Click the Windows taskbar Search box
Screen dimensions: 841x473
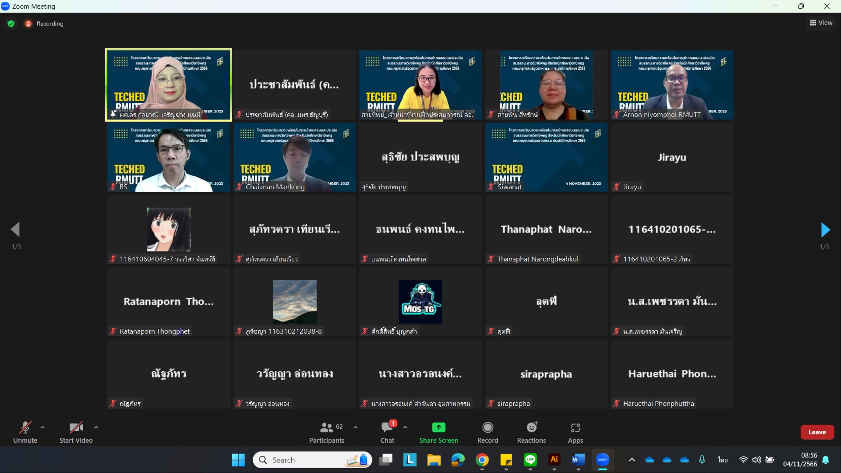312,460
